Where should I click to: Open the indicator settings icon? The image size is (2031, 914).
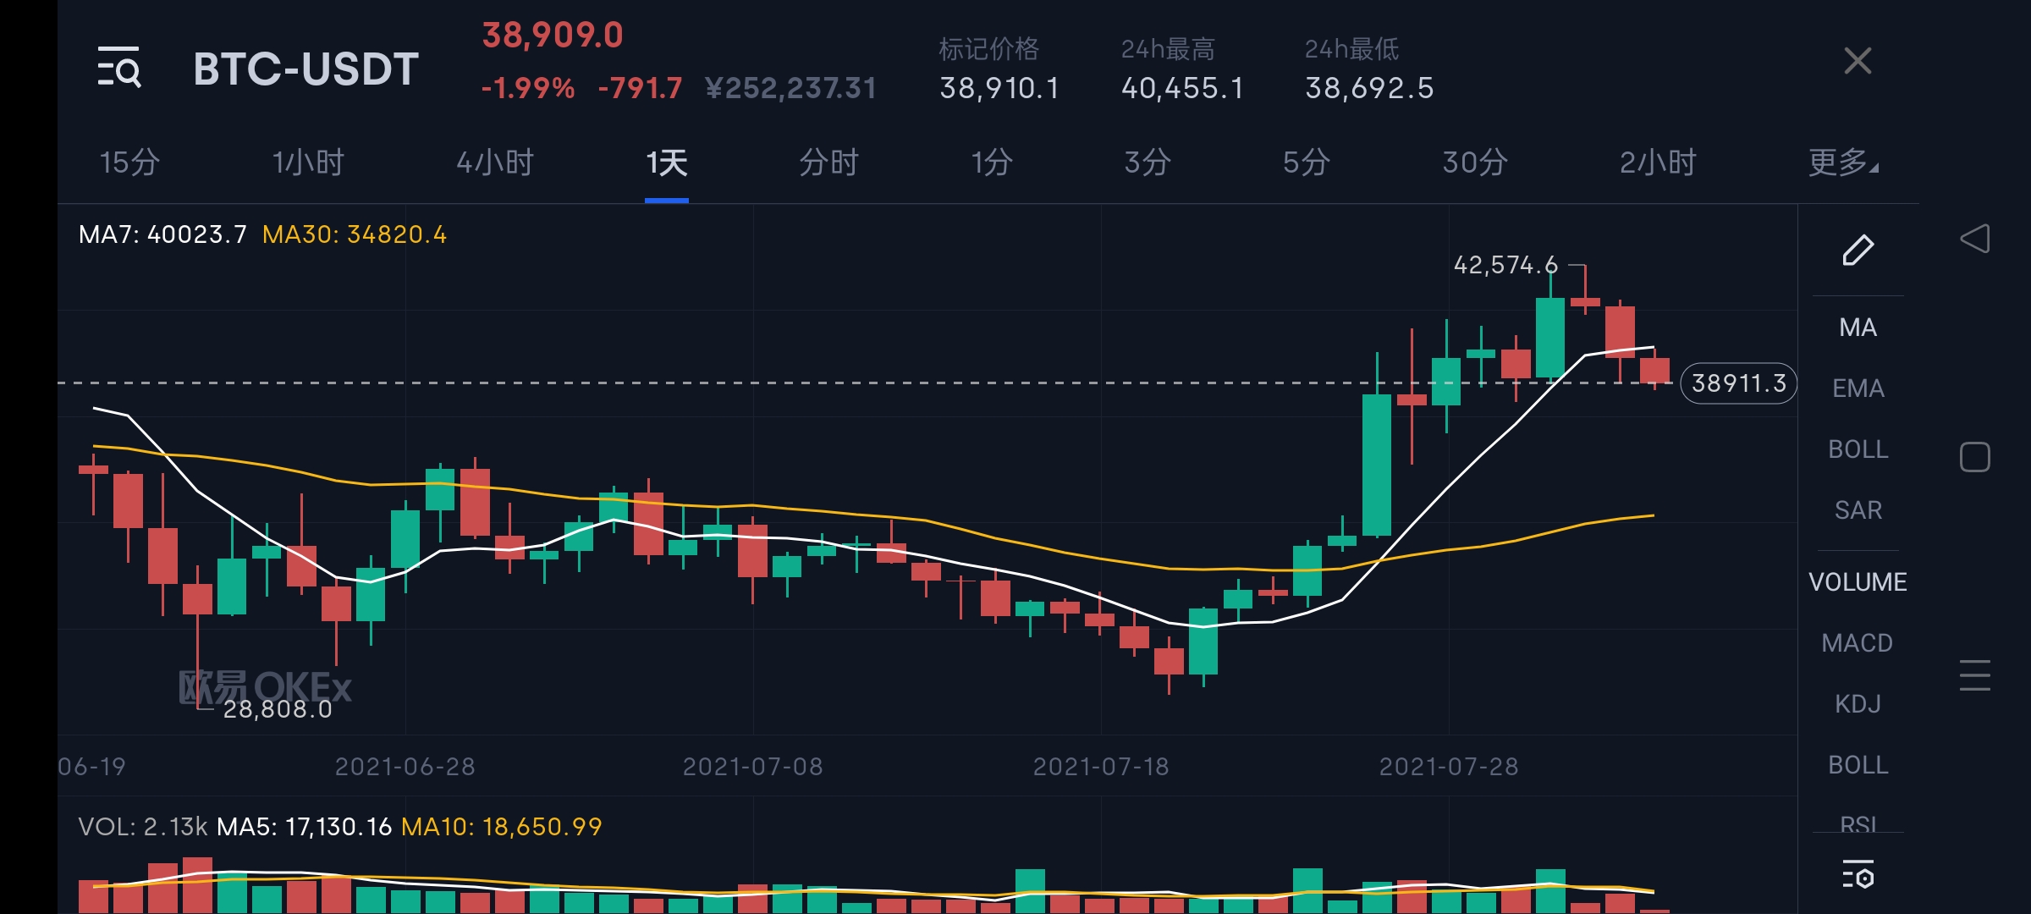pos(1858,875)
